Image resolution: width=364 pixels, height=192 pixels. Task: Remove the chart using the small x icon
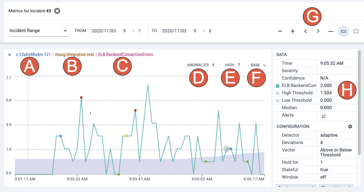click(x=10, y=55)
